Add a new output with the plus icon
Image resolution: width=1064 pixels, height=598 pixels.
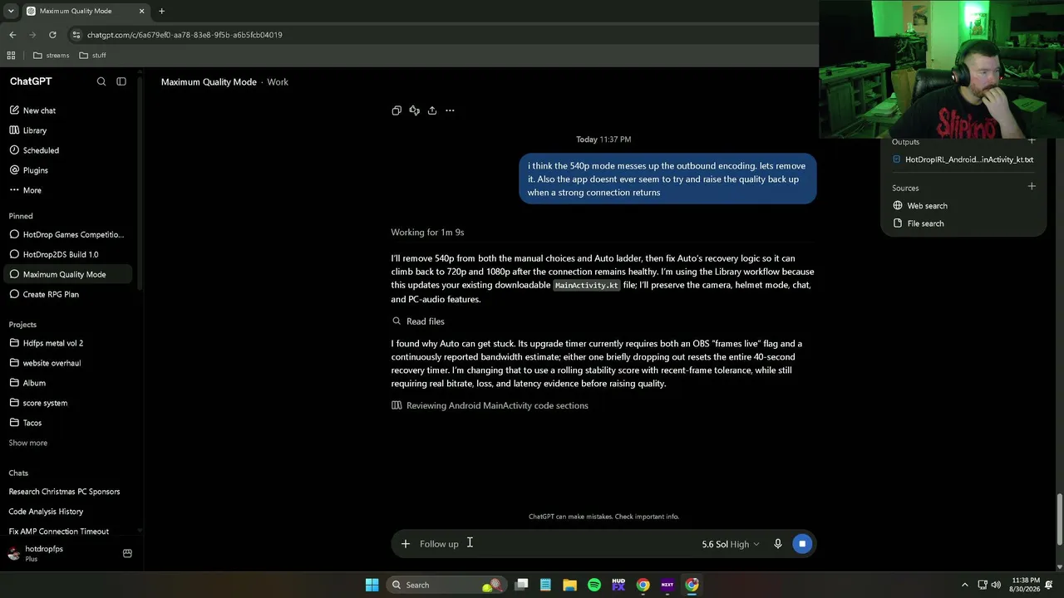[1032, 141]
